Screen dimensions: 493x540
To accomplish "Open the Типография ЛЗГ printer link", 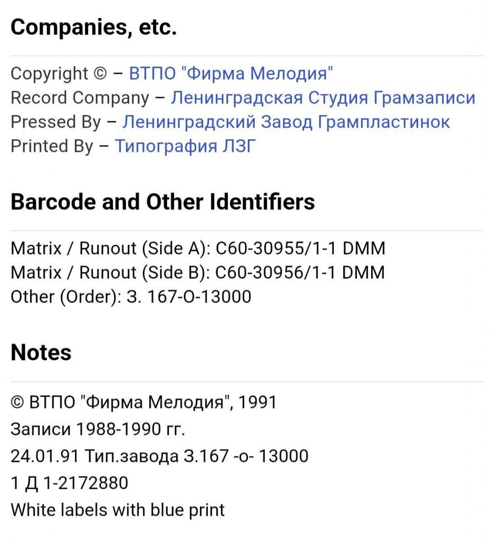I will 185,146.
